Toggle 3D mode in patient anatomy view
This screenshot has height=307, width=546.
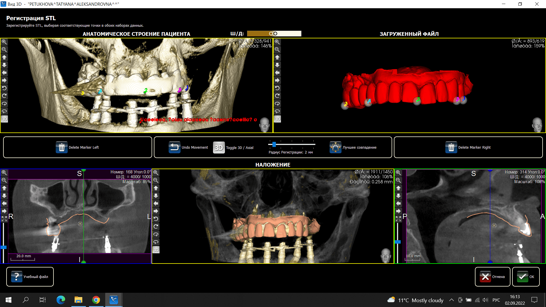pyautogui.click(x=4, y=119)
